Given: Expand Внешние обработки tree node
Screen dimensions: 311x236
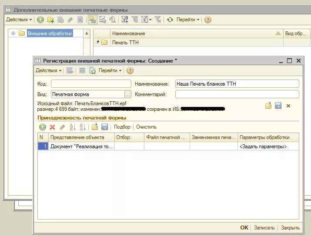Looking at the screenshot, I should (x=13, y=33).
